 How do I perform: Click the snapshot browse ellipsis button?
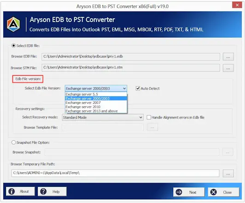pos(227,152)
